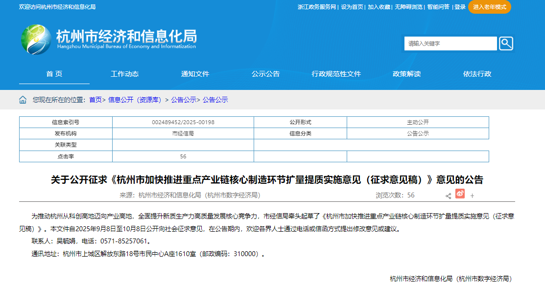Screen dimensions: 545x283
Task: Click 信息公开（资源库） in the breadcrumb
Action: pyautogui.click(x=135, y=100)
